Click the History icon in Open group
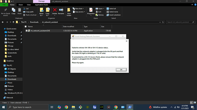This screenshot has height=110, width=197. pyautogui.click(x=100, y=15)
